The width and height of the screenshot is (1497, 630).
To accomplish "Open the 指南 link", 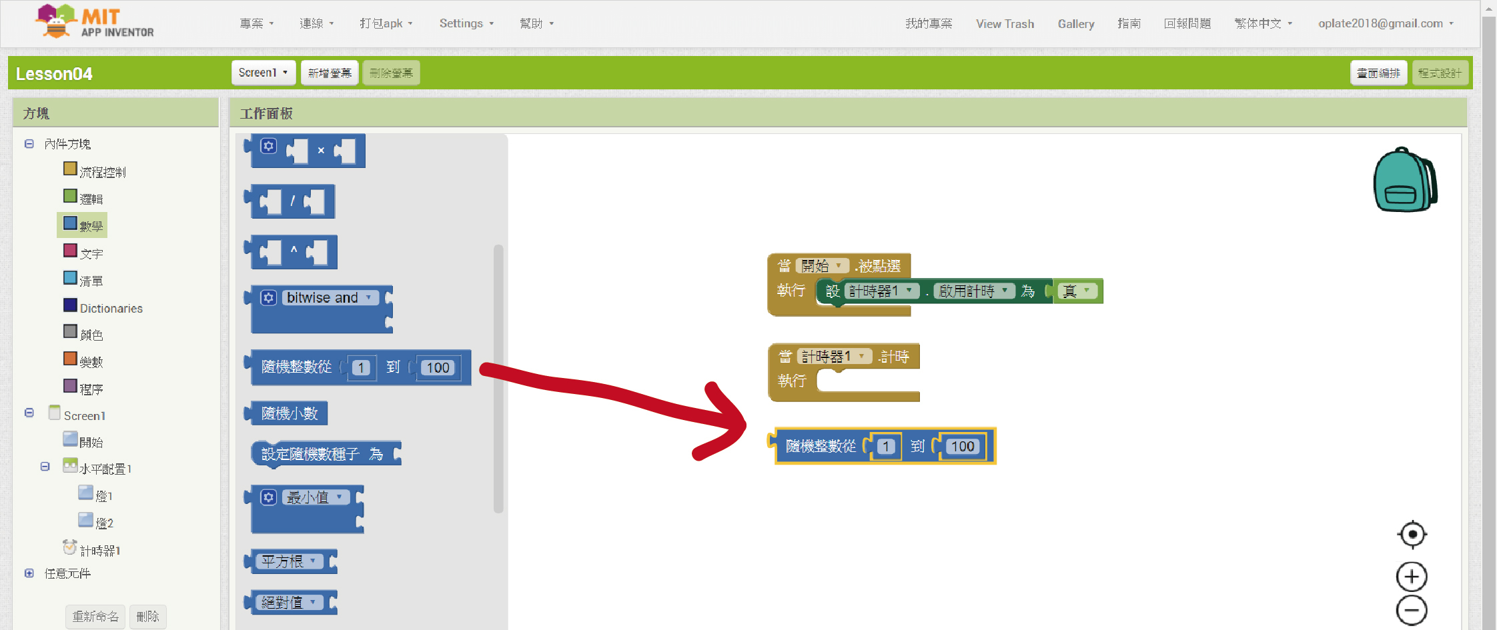I will pyautogui.click(x=1129, y=23).
